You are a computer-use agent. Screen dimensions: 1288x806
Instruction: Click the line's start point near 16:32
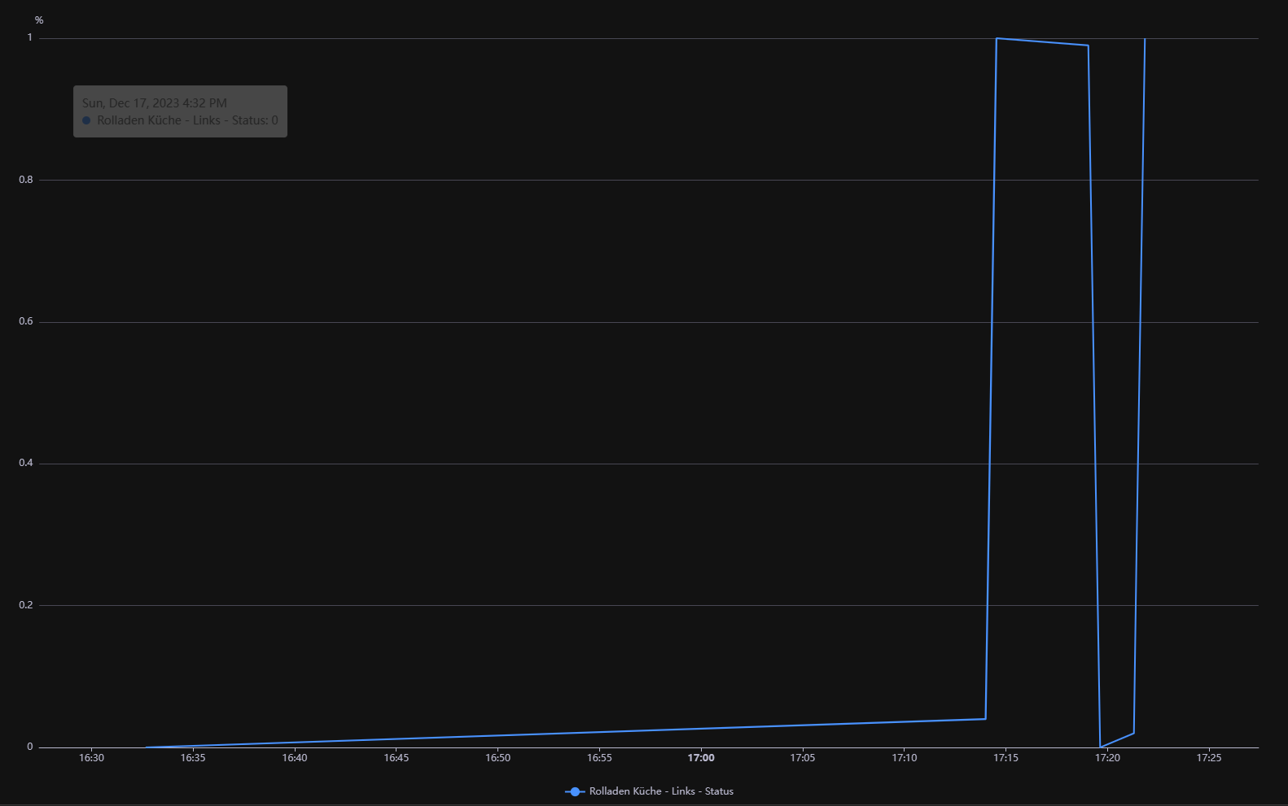pos(147,747)
